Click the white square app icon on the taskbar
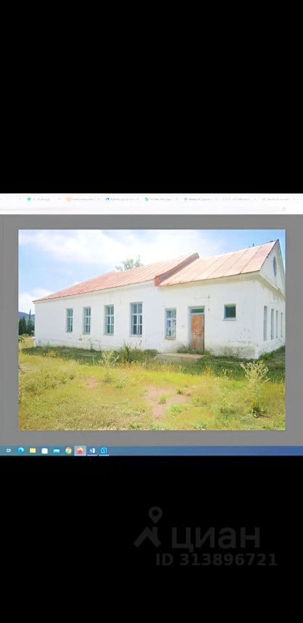Image resolution: width=303 pixels, height=623 pixels. coord(45,450)
